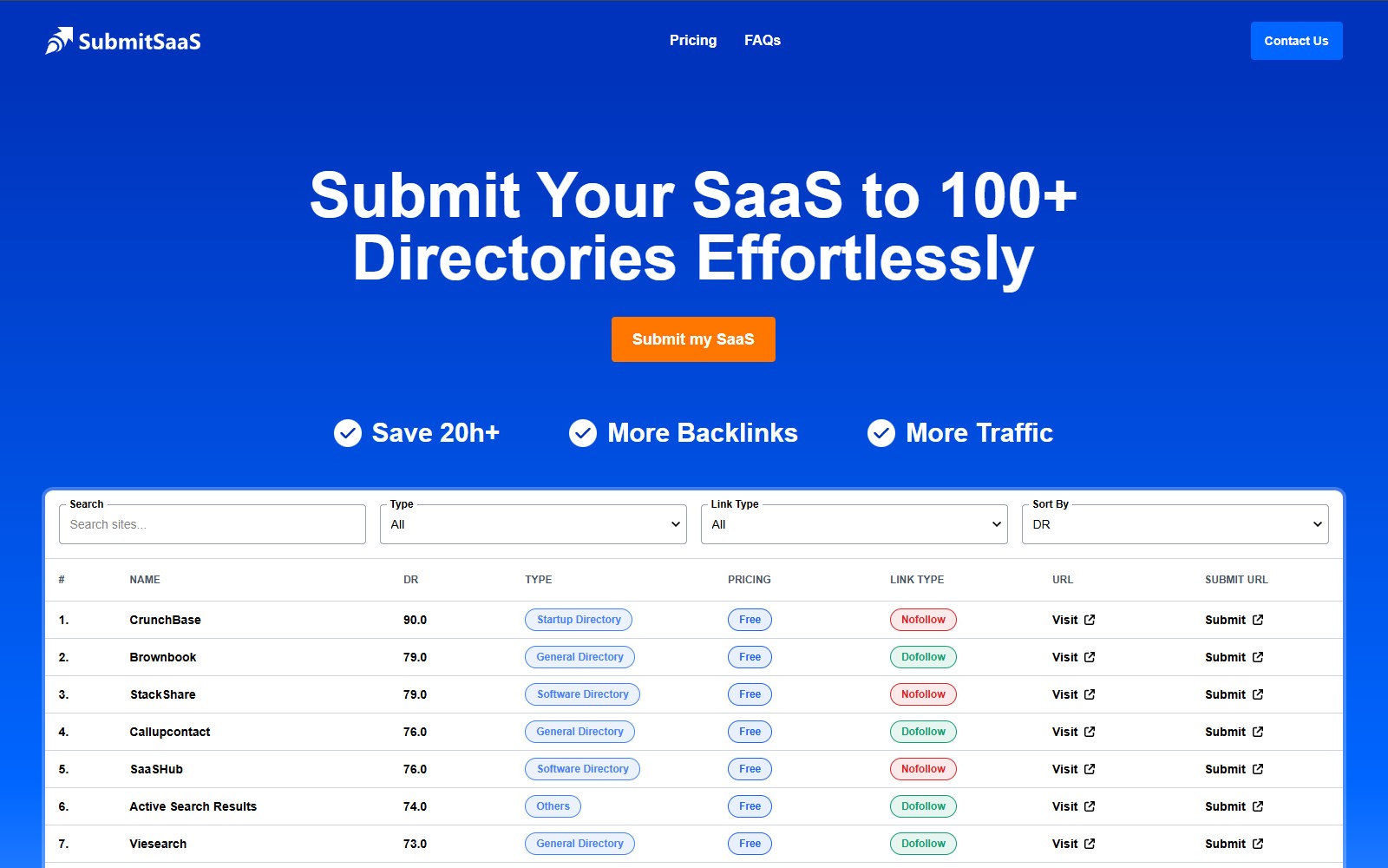Click inside the Search sites field
Screen dimensions: 1388x868
(x=212, y=523)
